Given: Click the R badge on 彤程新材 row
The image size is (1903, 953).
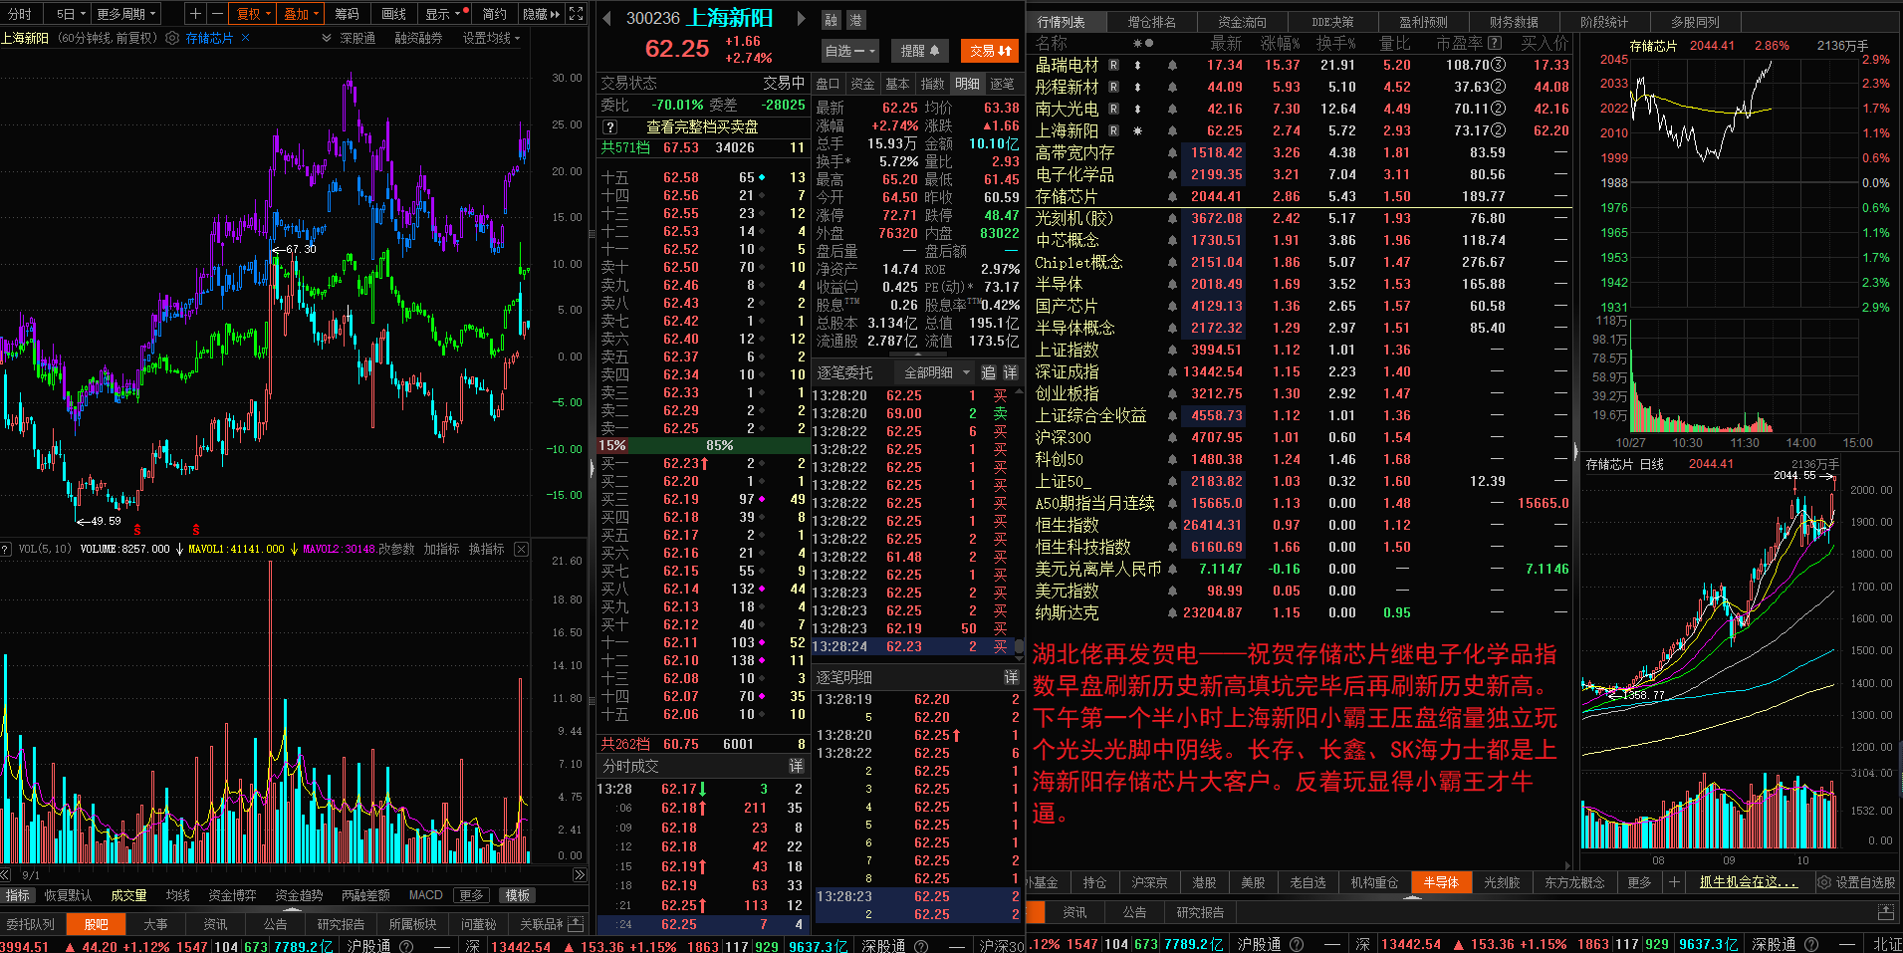Looking at the screenshot, I should point(1113,87).
